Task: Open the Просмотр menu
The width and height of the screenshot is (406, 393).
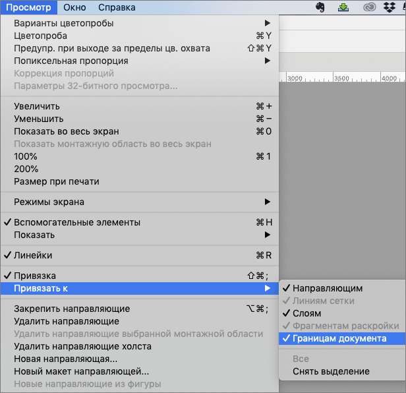Action: pos(28,7)
